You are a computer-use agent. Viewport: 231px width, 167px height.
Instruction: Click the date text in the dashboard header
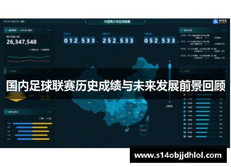(15, 22)
